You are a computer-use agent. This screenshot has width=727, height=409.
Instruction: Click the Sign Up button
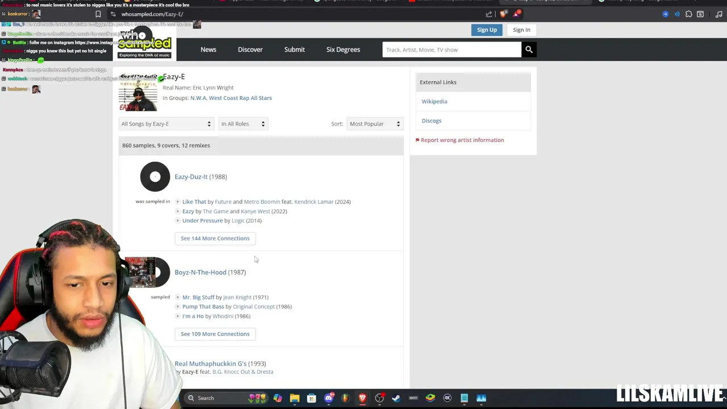[x=487, y=30]
